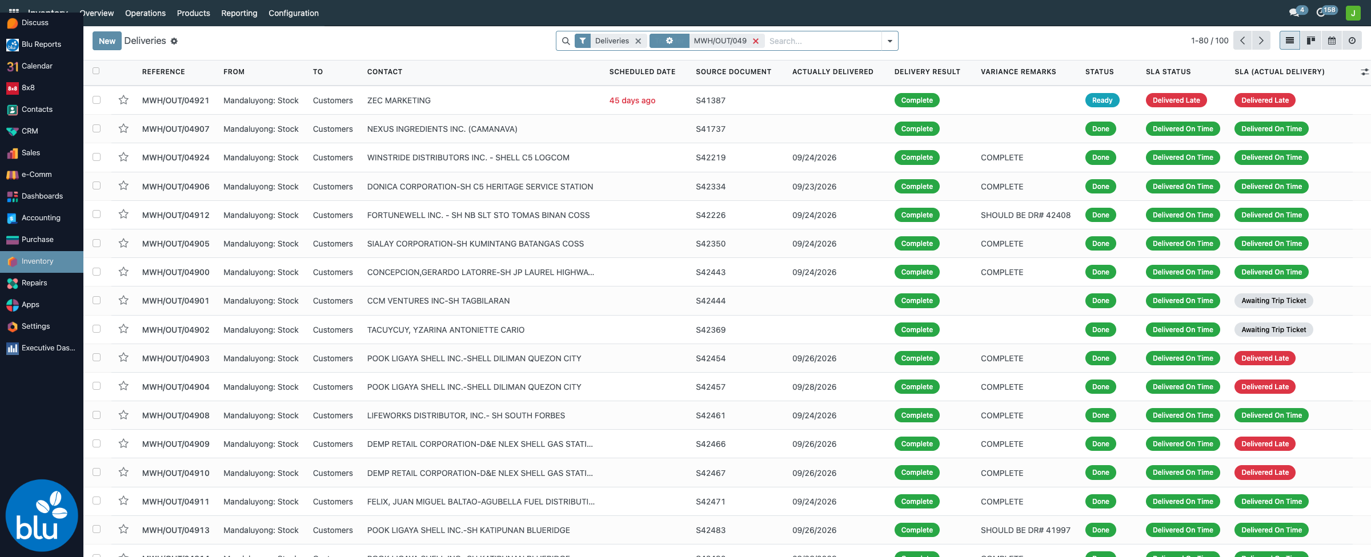Switch to activity view
This screenshot has height=557, width=1371.
pyautogui.click(x=1352, y=41)
